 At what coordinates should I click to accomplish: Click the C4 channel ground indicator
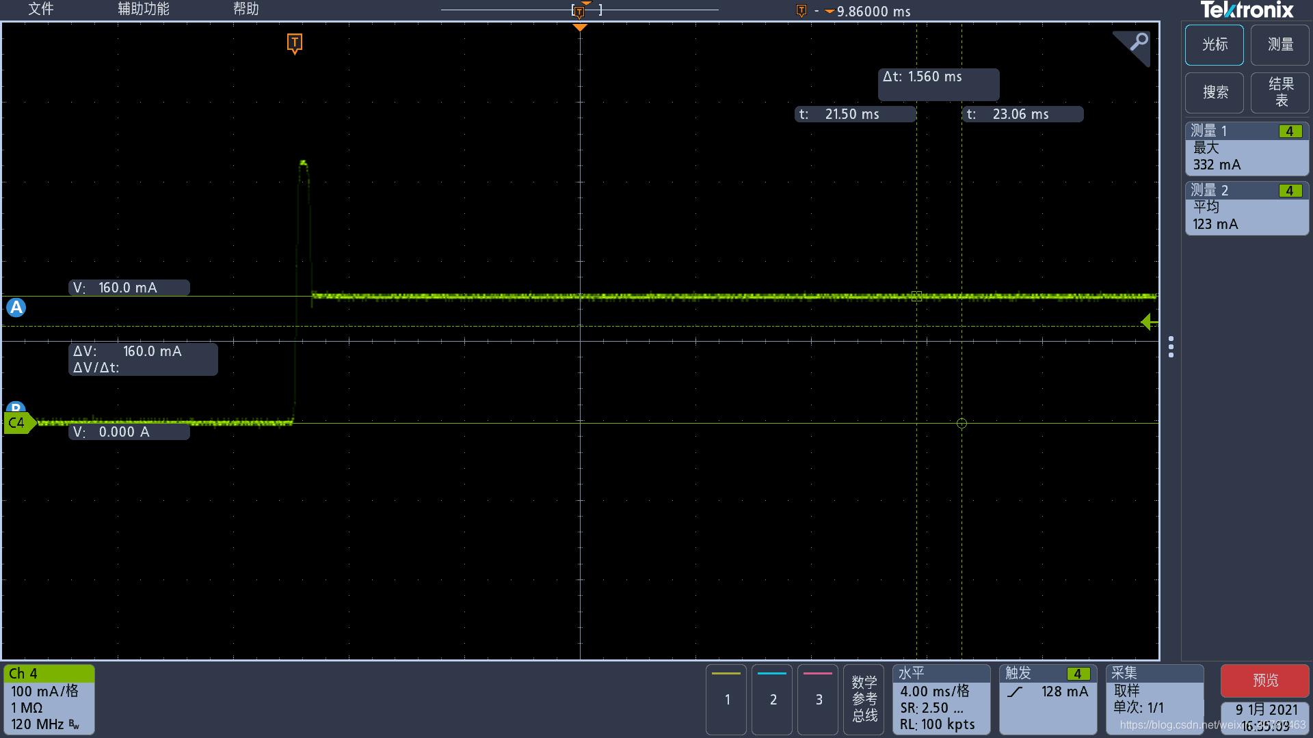17,423
